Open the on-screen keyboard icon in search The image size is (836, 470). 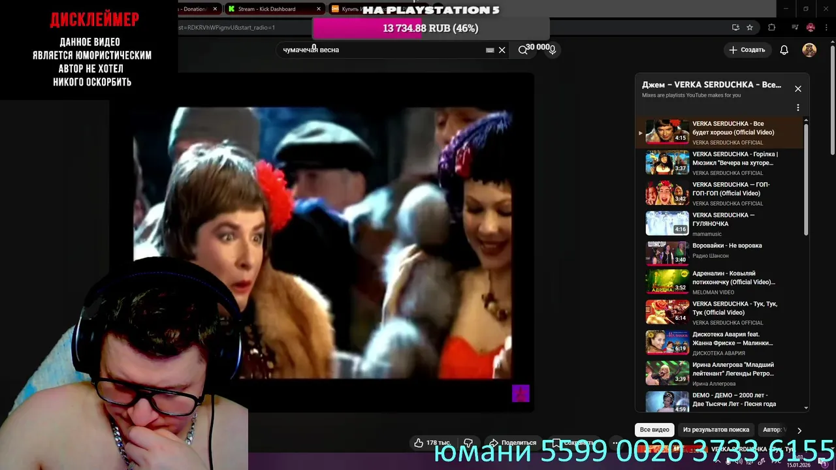point(490,50)
